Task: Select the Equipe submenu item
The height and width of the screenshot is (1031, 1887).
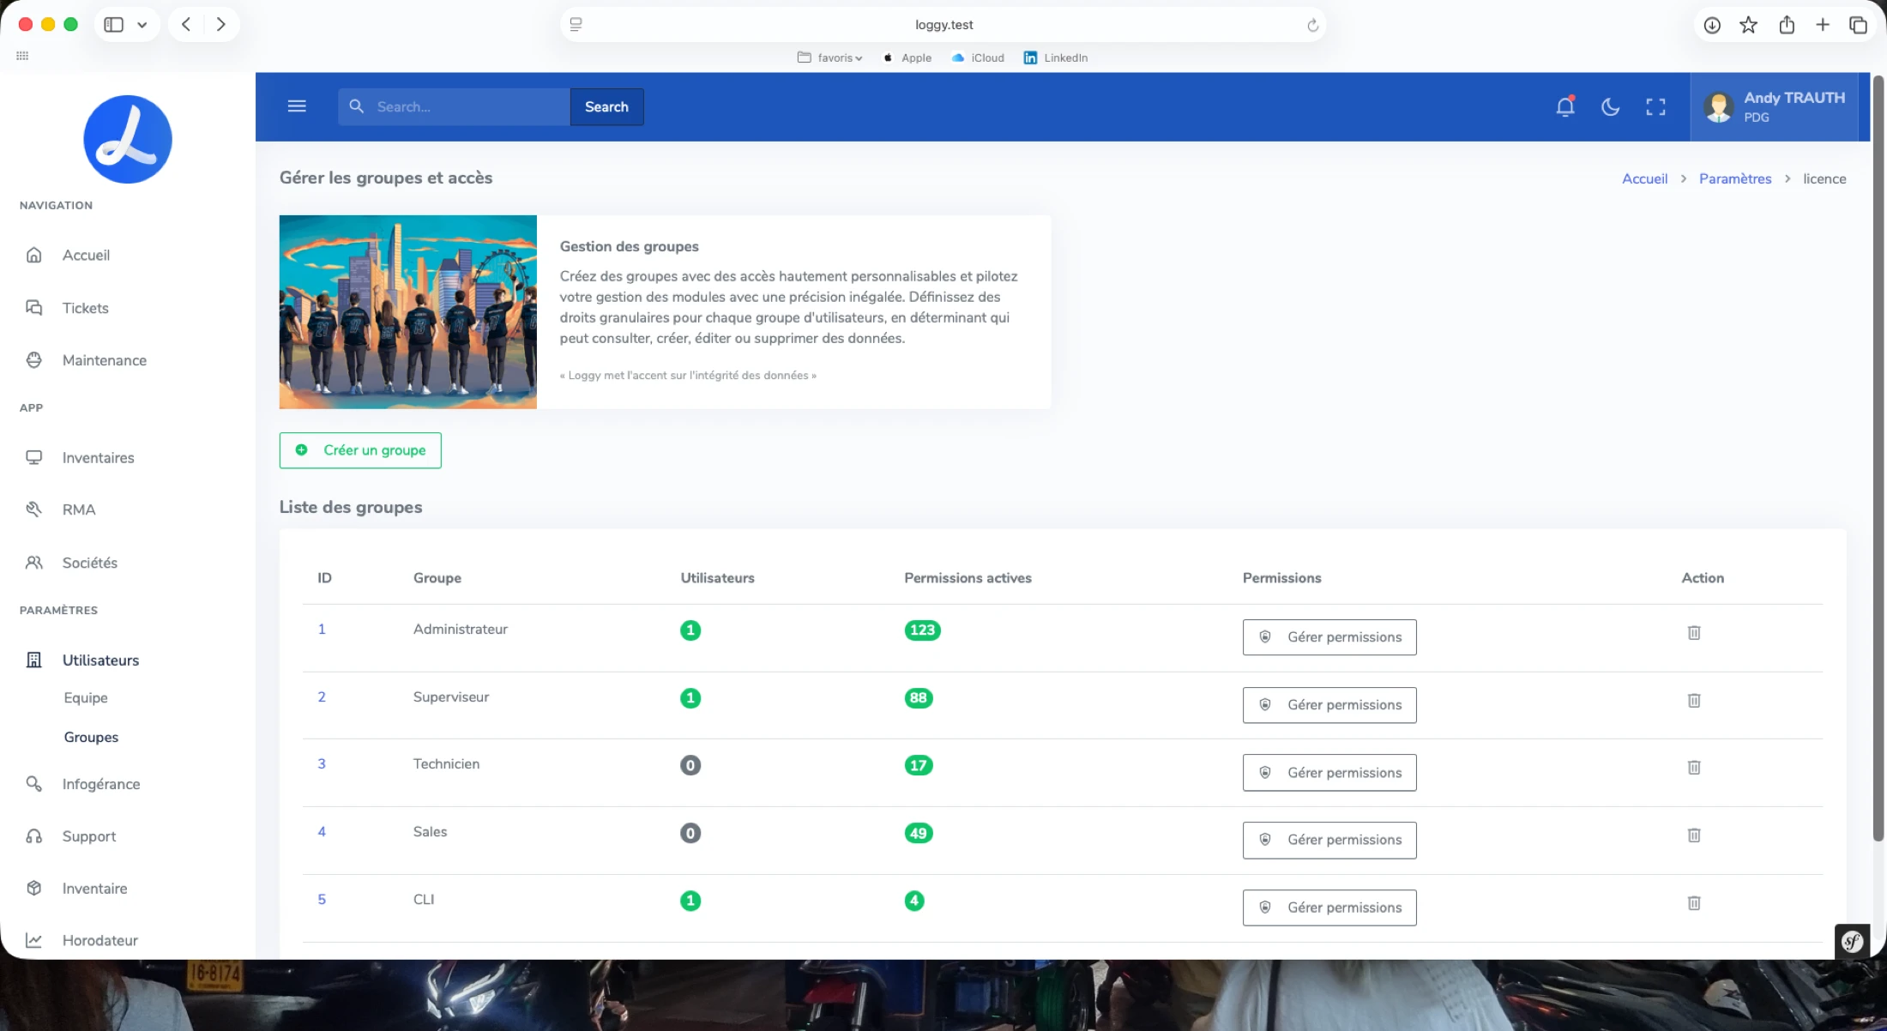Action: (x=86, y=697)
